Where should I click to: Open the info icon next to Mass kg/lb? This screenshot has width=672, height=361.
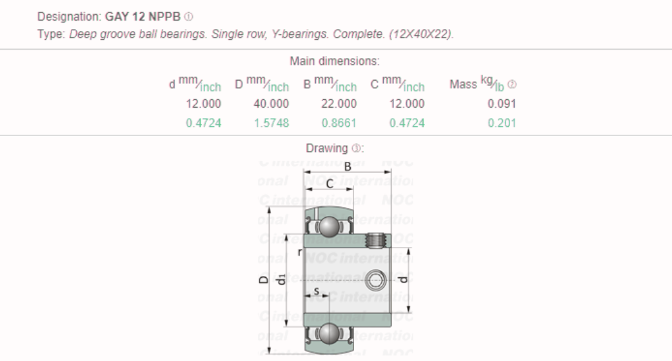coord(514,85)
